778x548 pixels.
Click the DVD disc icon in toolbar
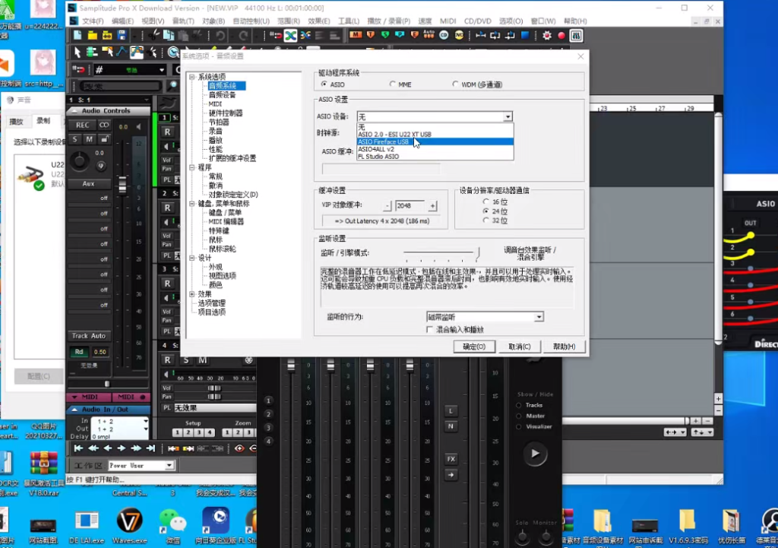pos(459,35)
